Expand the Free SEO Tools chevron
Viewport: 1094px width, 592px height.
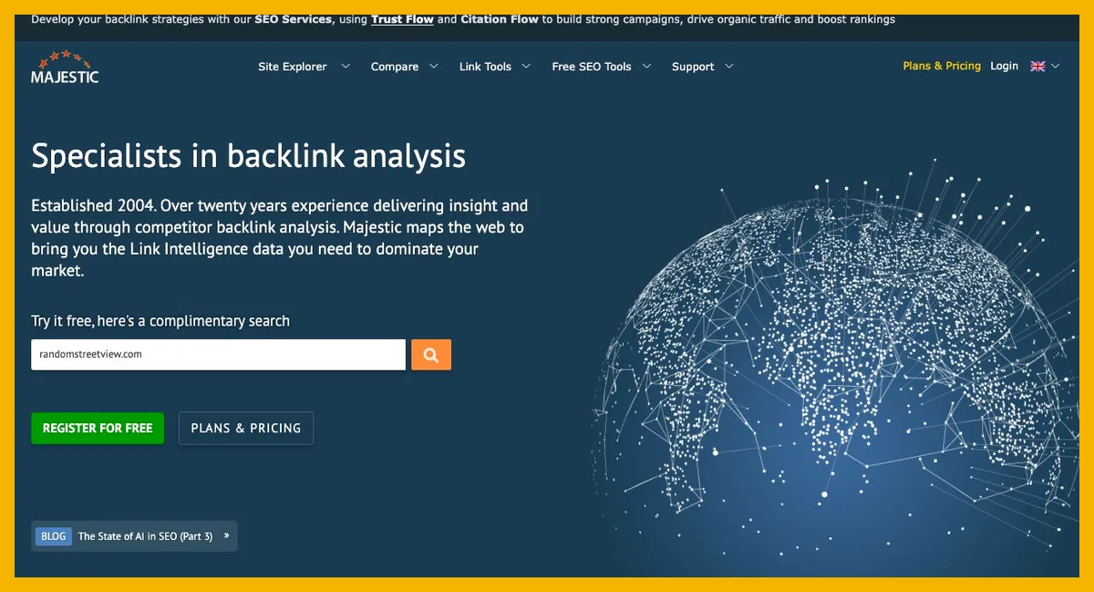point(646,67)
